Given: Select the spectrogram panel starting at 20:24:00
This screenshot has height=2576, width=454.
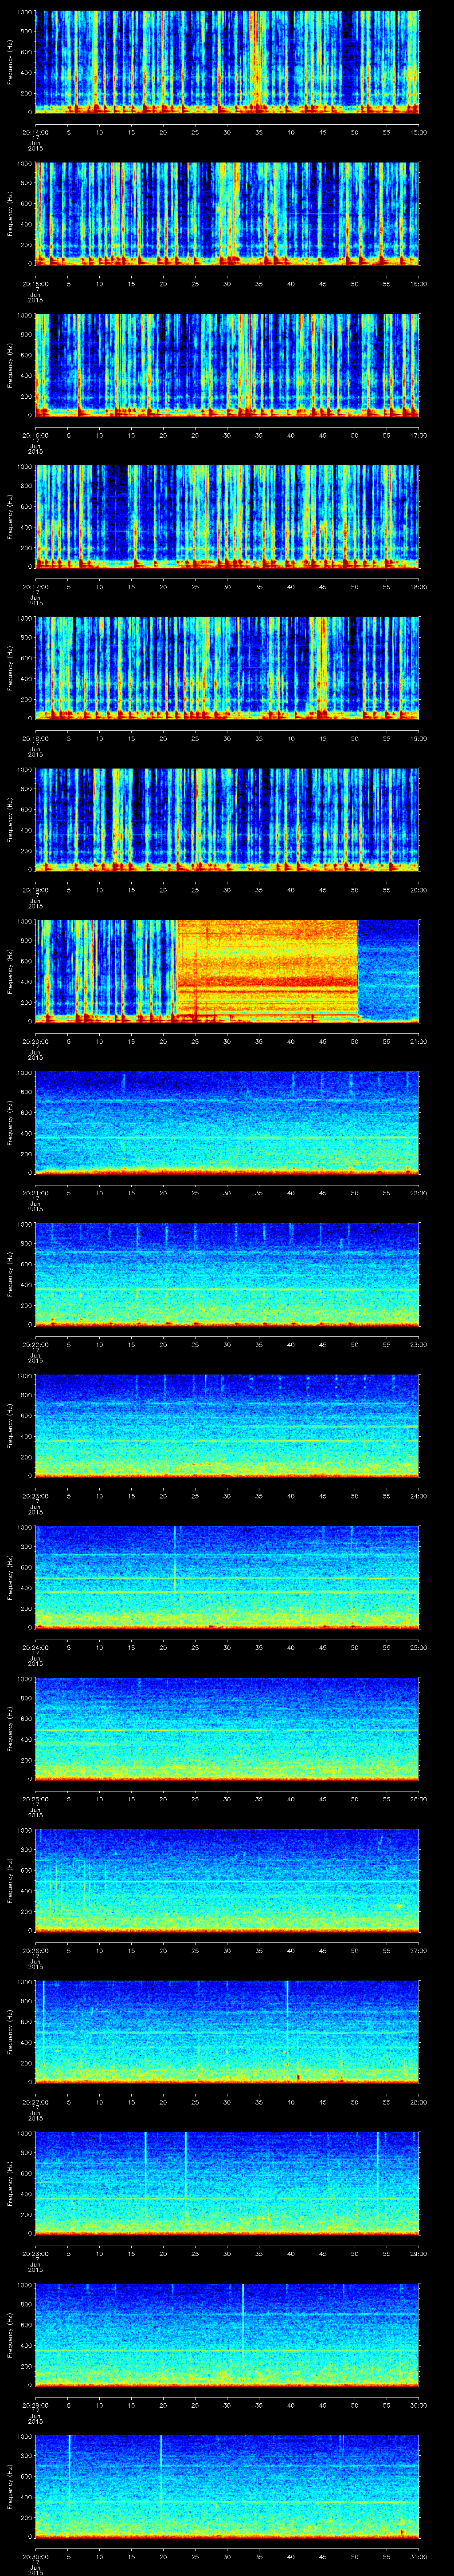Looking at the screenshot, I should click(227, 1577).
